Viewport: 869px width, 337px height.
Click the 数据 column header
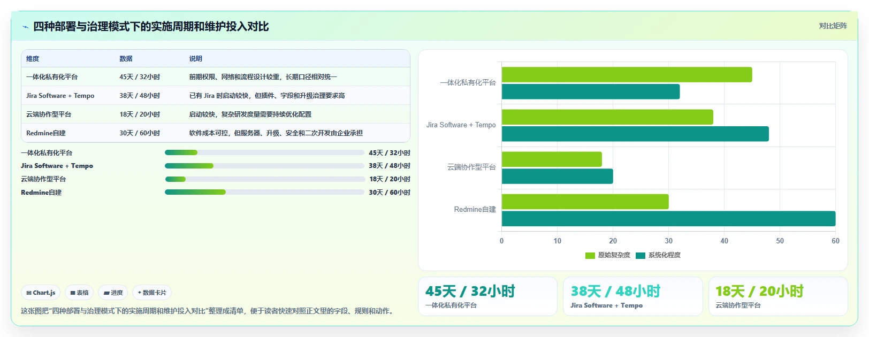pos(126,59)
